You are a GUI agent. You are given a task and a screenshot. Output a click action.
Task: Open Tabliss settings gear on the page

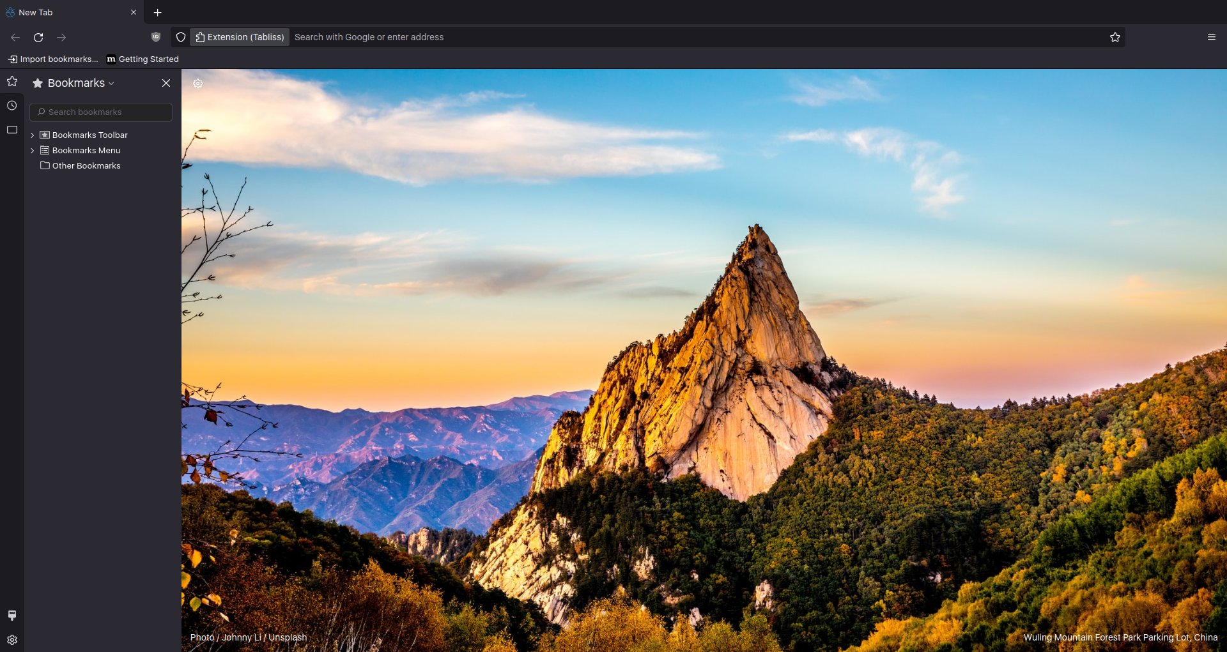pos(198,84)
